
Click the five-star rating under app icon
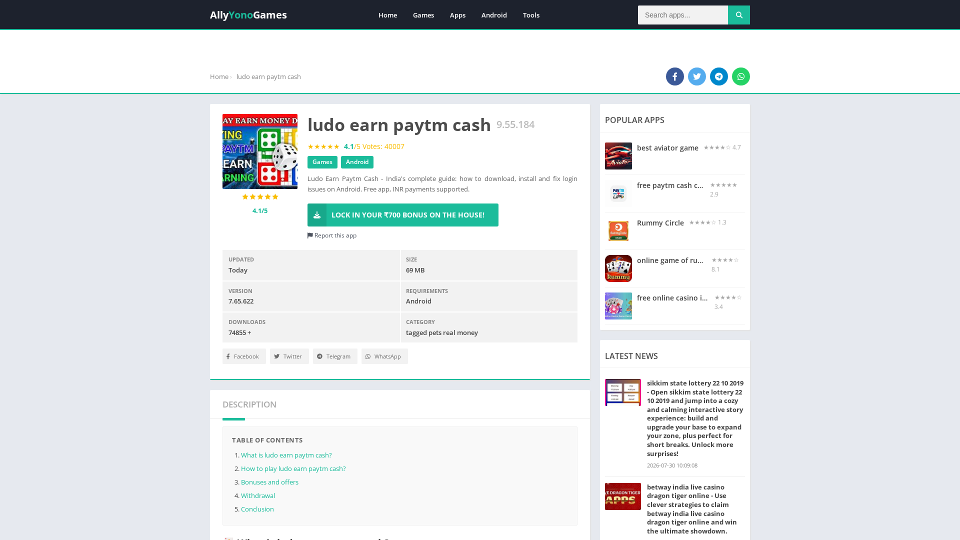260,197
